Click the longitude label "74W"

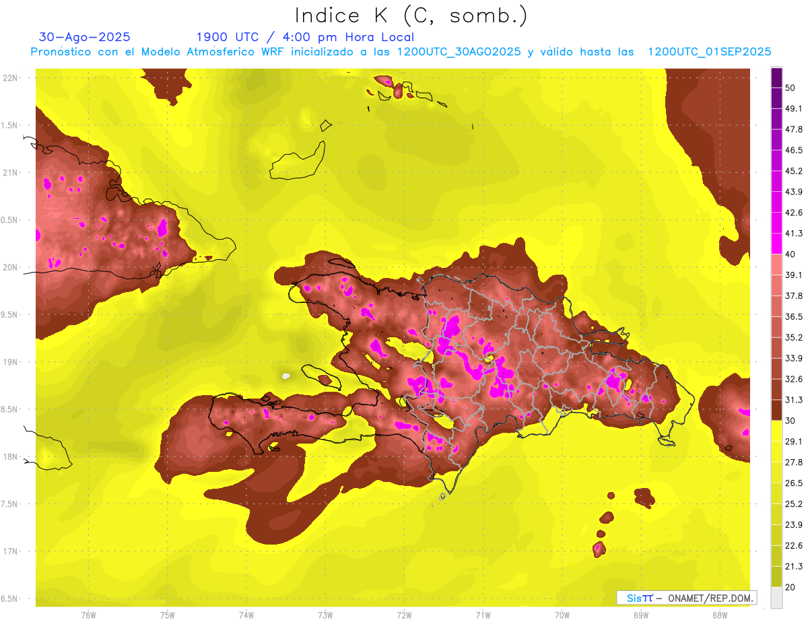246,615
